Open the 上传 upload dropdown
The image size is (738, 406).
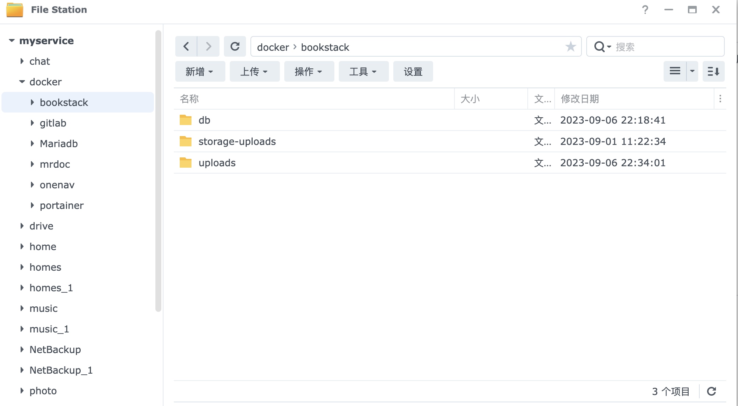[254, 71]
